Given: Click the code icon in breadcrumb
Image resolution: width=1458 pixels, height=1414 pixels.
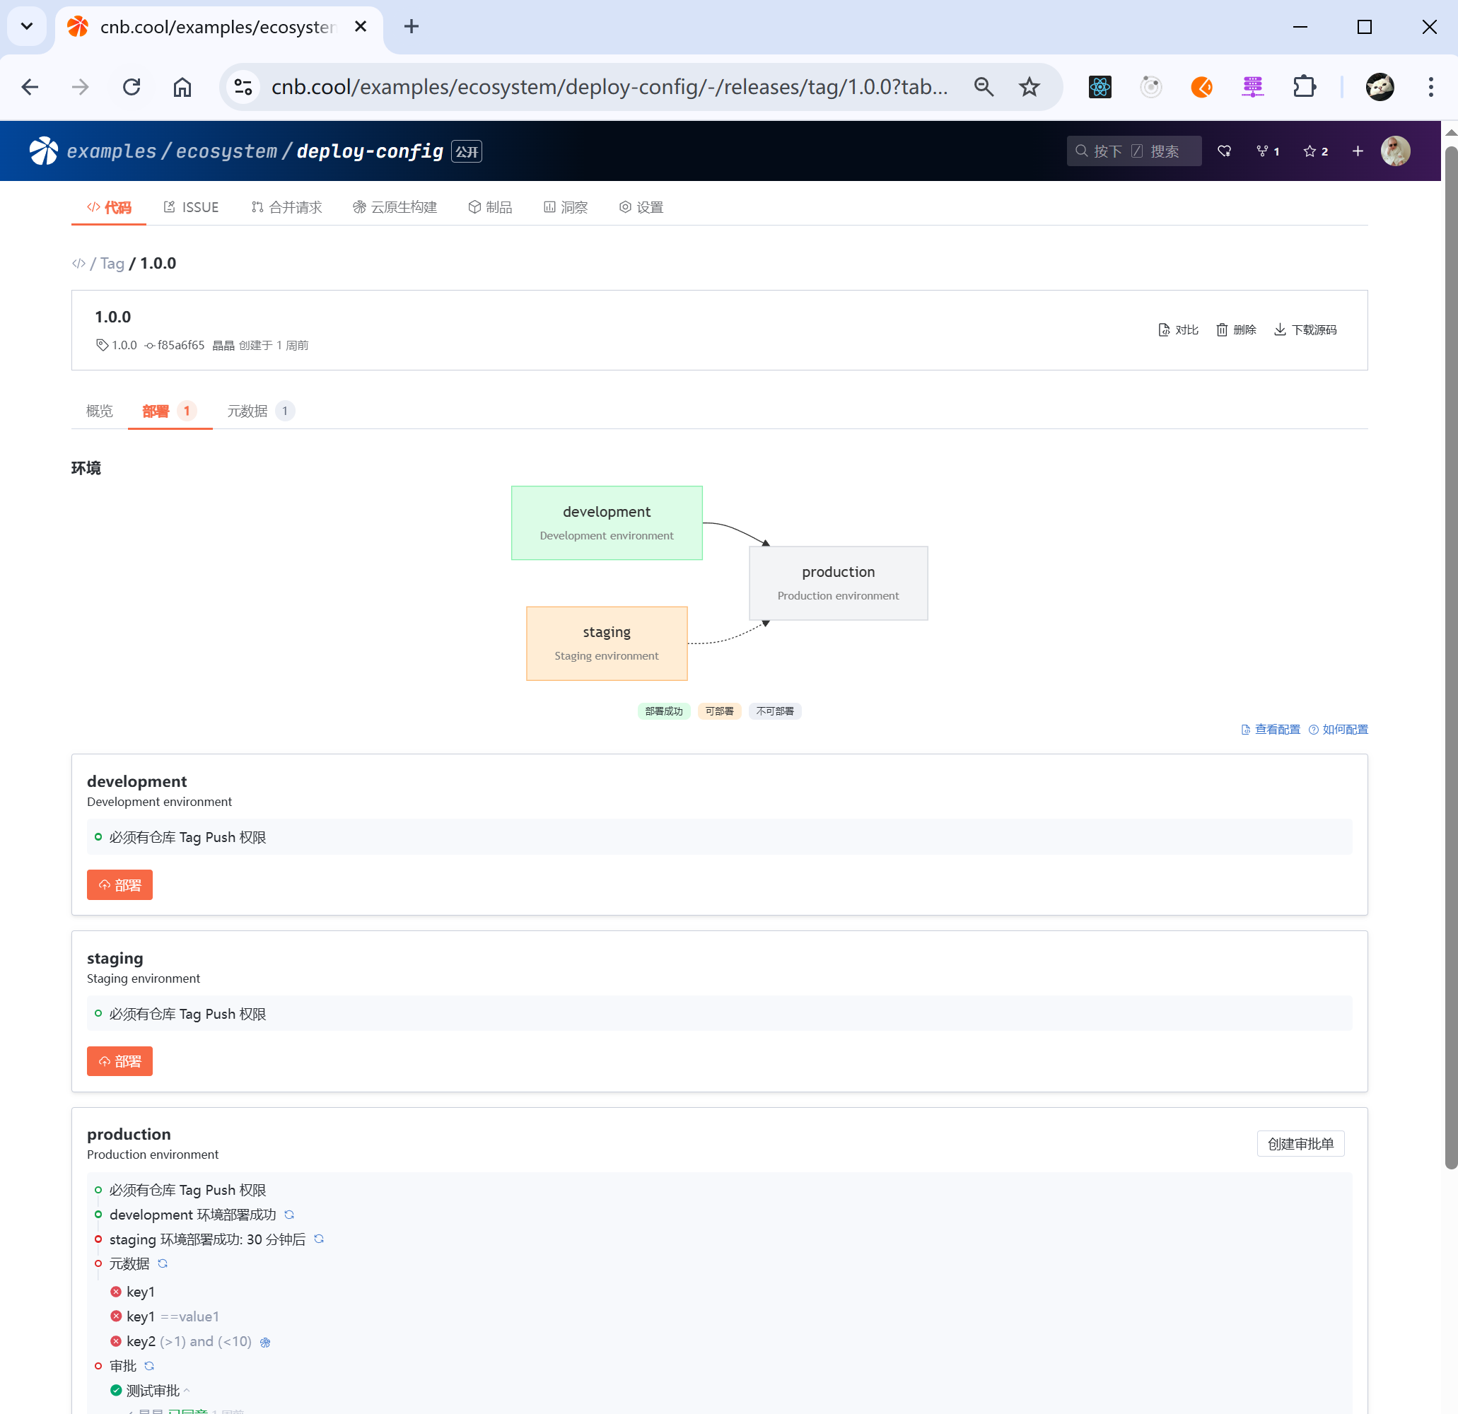Looking at the screenshot, I should [x=79, y=263].
